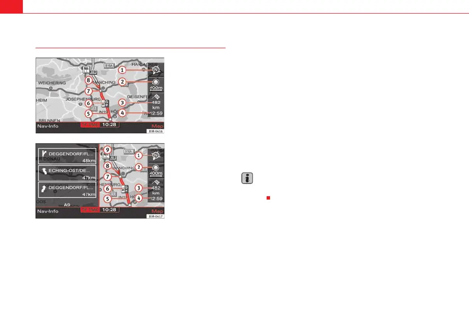Tap the B16A road sign in figure B1R-0416
This screenshot has height=332, width=469.
108,66
